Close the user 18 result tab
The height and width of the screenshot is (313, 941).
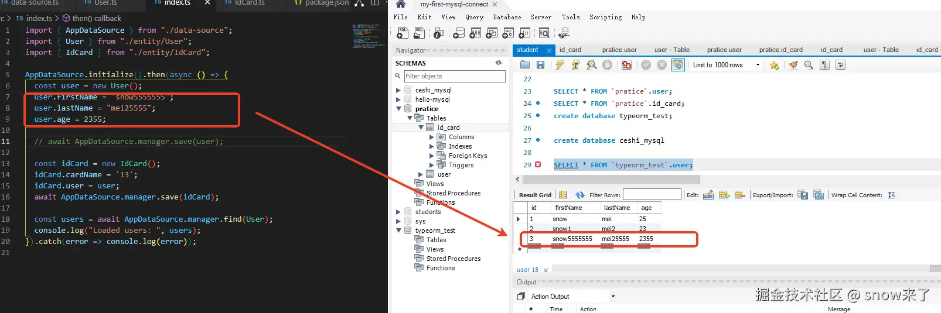pos(545,270)
